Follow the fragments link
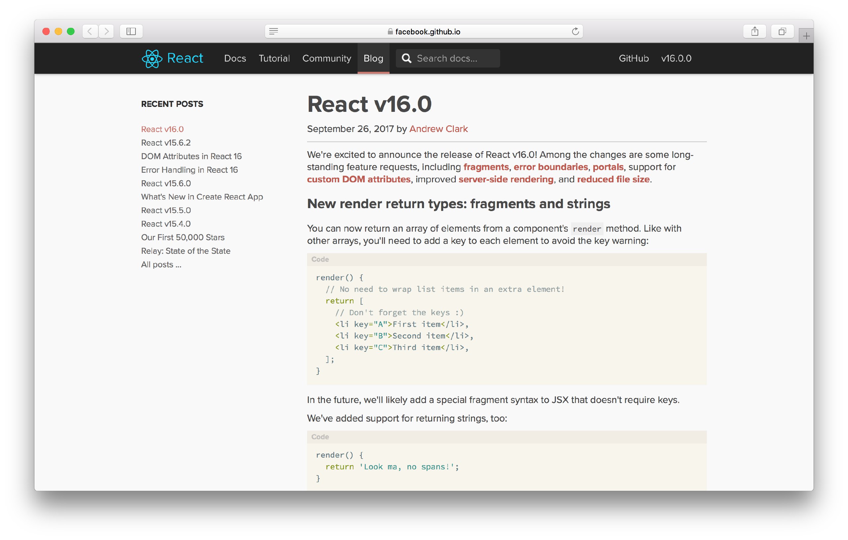The width and height of the screenshot is (848, 540). click(486, 167)
